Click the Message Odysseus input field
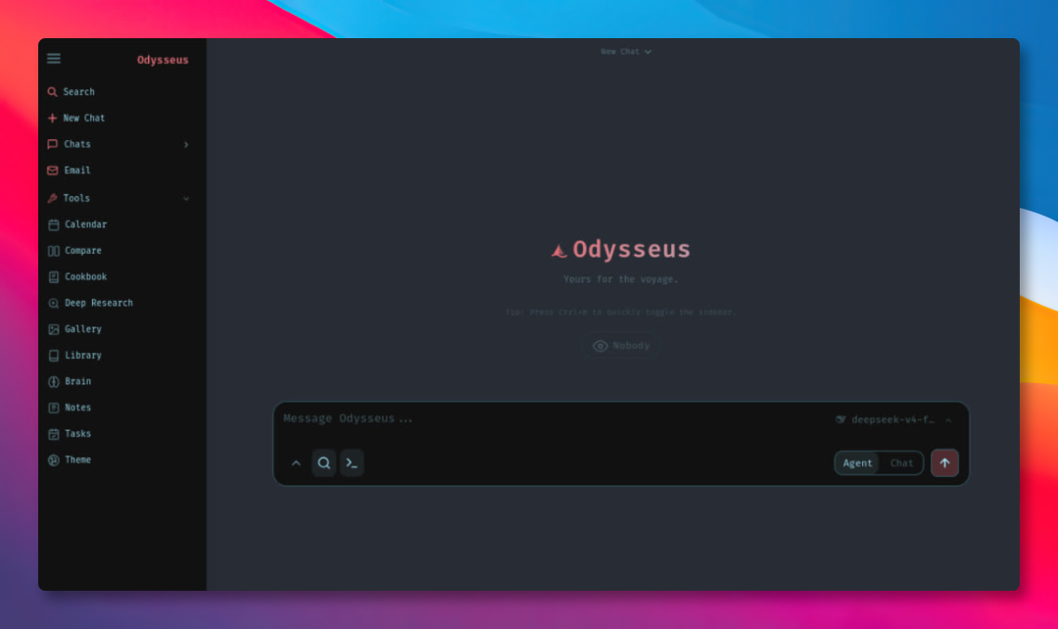This screenshot has height=629, width=1058. [553, 419]
